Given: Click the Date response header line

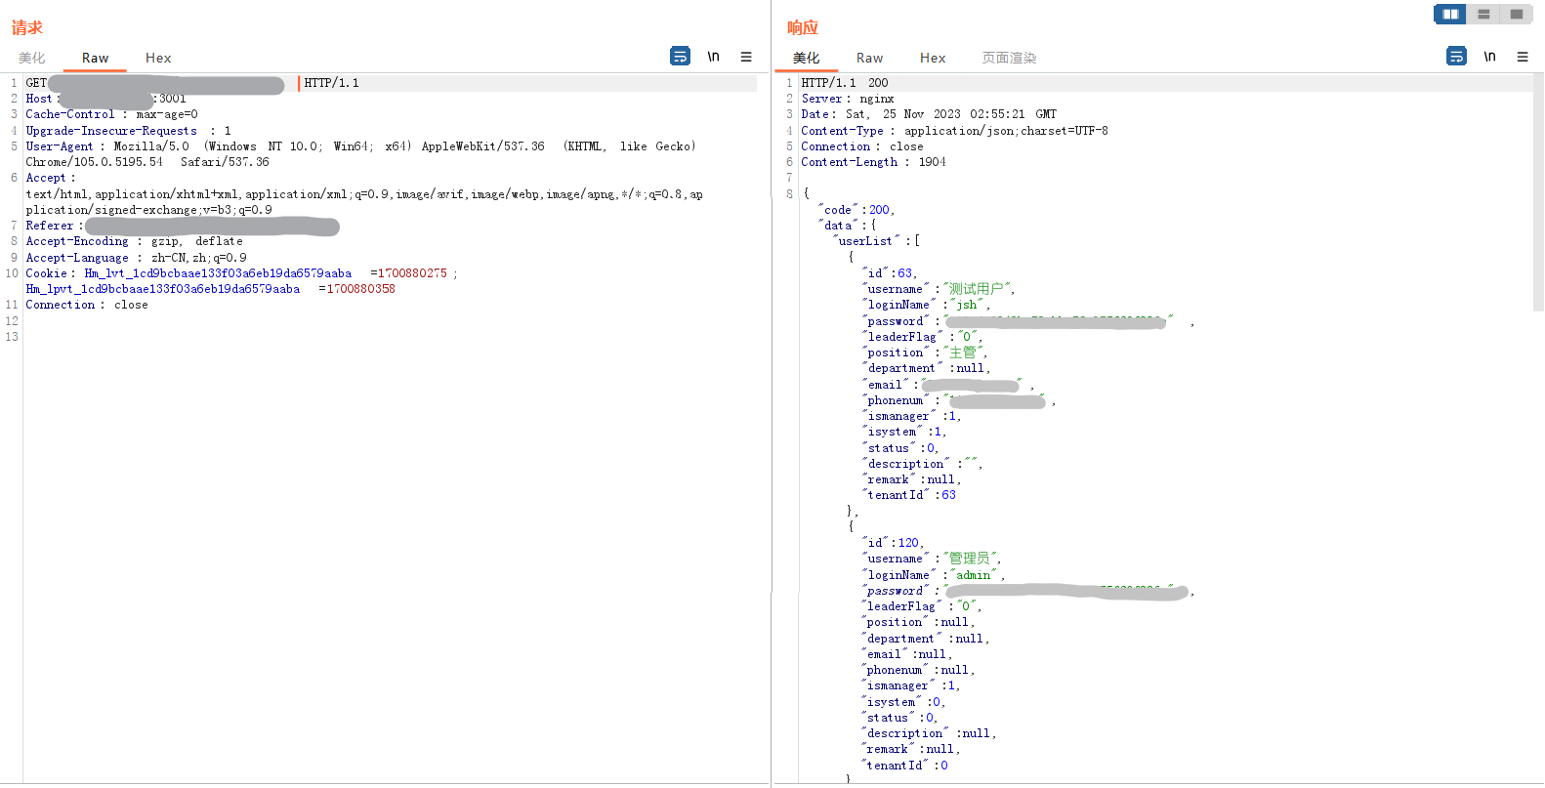Looking at the screenshot, I should [x=929, y=114].
